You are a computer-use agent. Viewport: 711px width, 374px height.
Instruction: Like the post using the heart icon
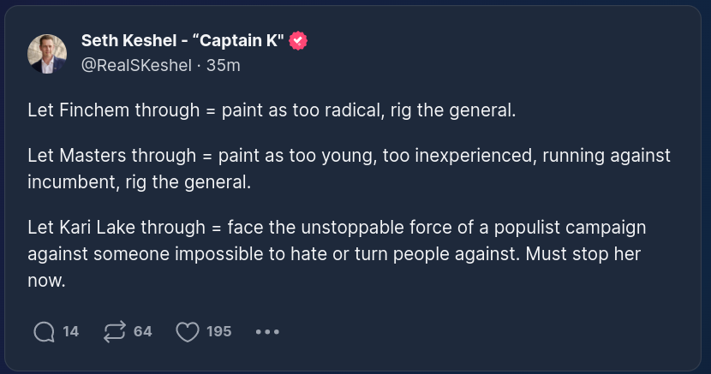pos(187,331)
